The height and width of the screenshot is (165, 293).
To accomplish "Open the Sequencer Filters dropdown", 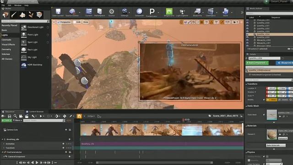I will coord(17,121).
